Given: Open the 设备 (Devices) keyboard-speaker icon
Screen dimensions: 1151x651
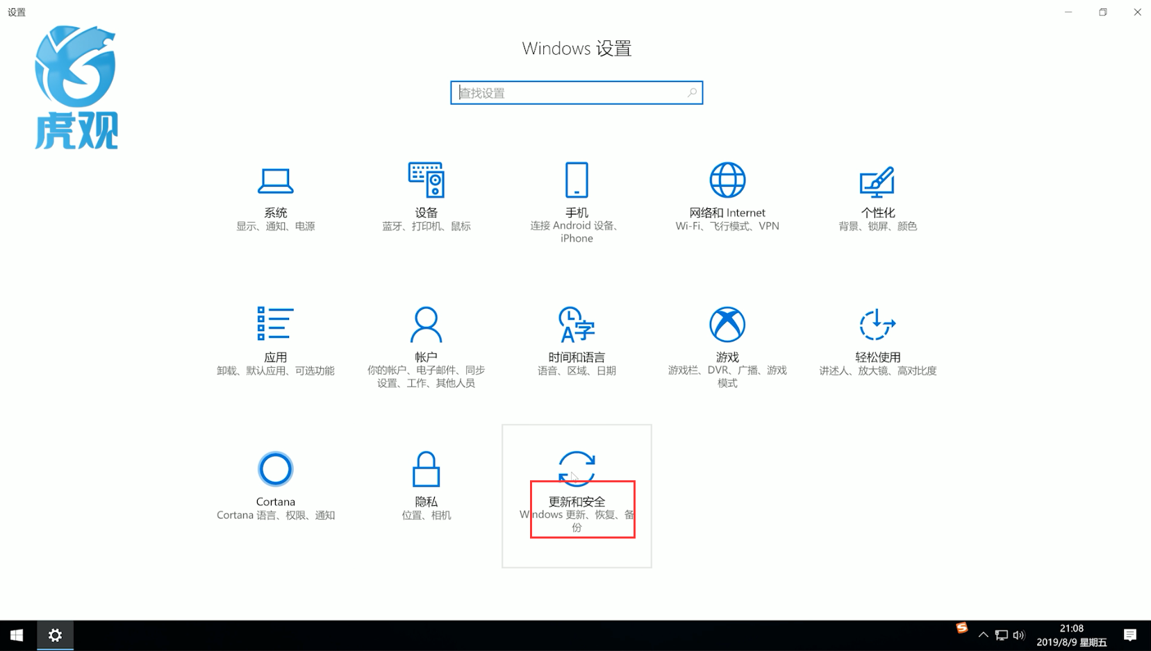Looking at the screenshot, I should coord(426,180).
